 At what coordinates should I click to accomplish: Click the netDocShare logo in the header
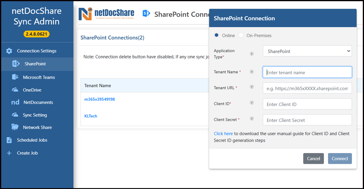106,14
